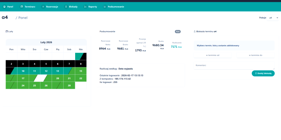Select day 15 in the Luty calendar
The height and width of the screenshot is (140, 281).
[81, 71]
